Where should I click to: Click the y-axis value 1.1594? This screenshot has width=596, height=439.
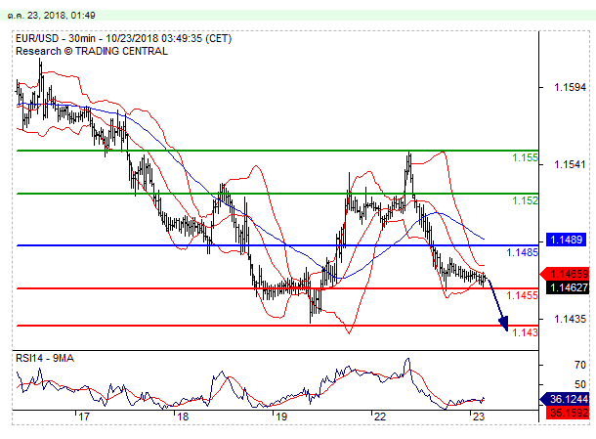click(570, 87)
